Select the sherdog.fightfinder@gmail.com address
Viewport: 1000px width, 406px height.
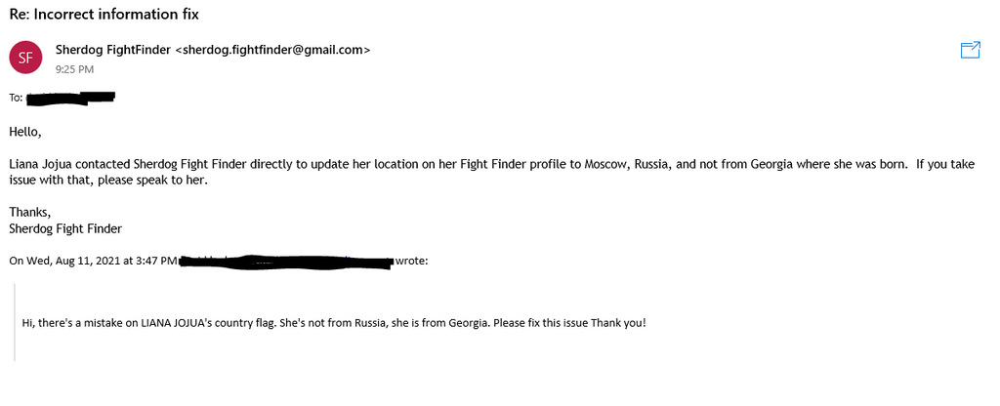coord(272,50)
